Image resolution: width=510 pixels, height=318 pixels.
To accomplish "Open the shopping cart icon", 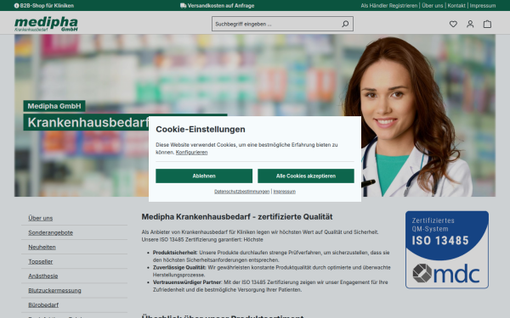I will 487,24.
